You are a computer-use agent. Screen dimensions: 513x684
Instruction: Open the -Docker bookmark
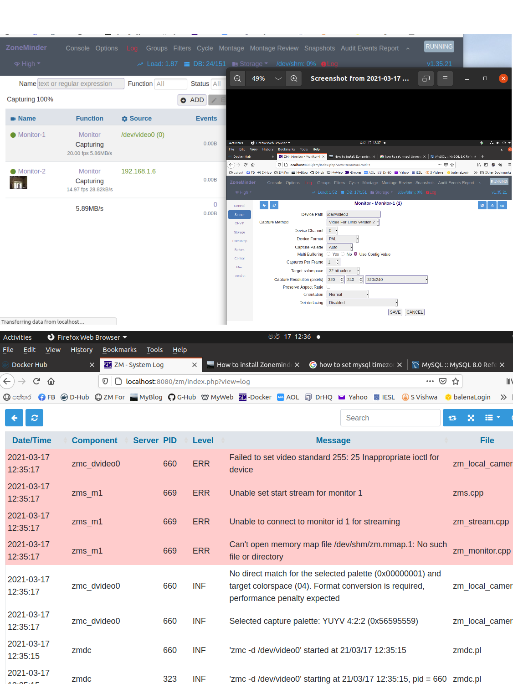pos(255,397)
